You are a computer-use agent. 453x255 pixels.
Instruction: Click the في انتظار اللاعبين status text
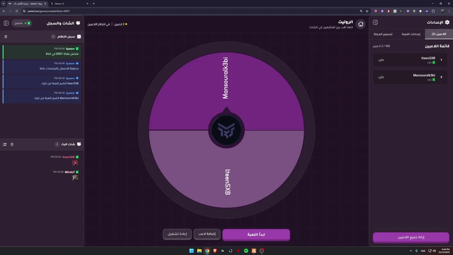(x=99, y=24)
